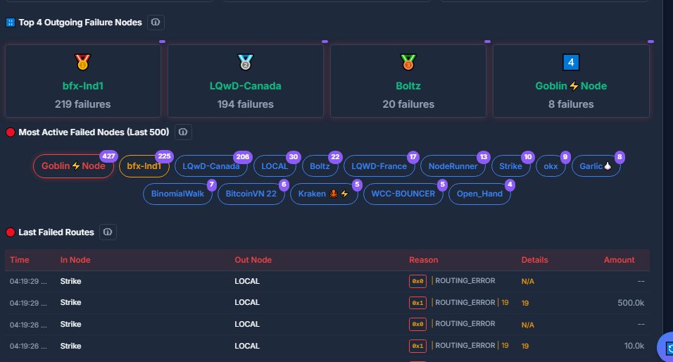The height and width of the screenshot is (362, 673).
Task: Select the WCC-BOUNCER node chip
Action: (403, 194)
